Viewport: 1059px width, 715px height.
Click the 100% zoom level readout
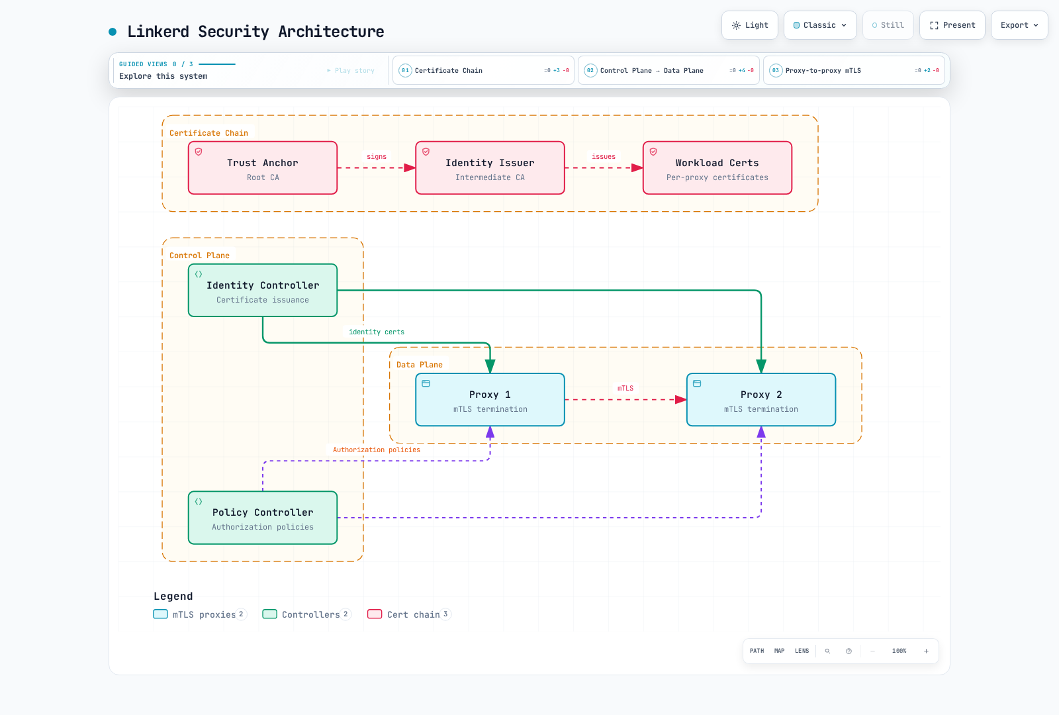pyautogui.click(x=899, y=651)
